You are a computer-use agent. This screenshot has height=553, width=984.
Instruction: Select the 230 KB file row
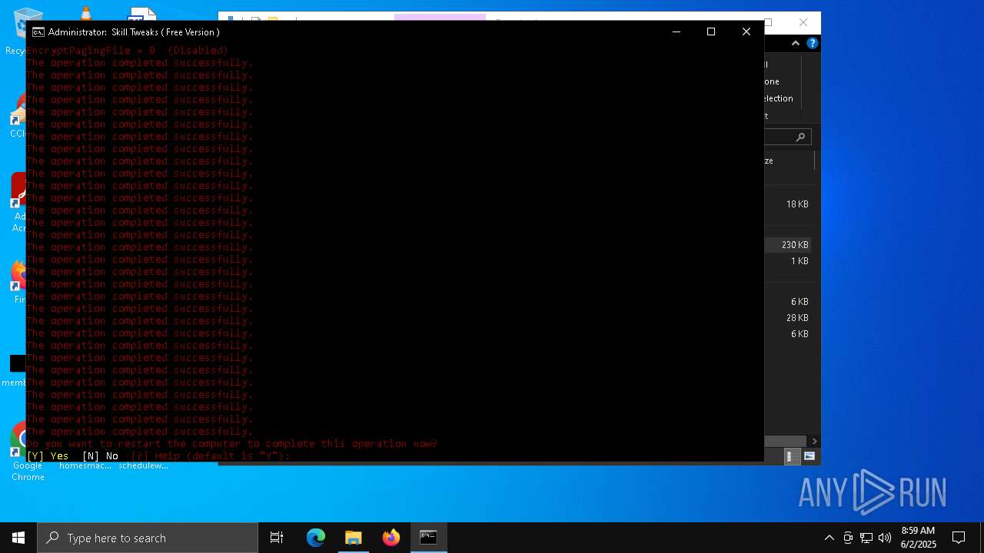click(789, 245)
